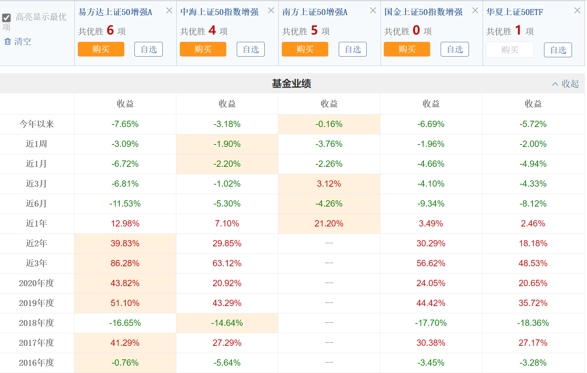This screenshot has height=373, width=587.
Task: Click the -0.76% cell in 2016年度 row
Action: 125,363
